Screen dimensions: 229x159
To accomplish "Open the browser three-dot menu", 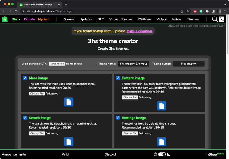I will (x=225, y=11).
